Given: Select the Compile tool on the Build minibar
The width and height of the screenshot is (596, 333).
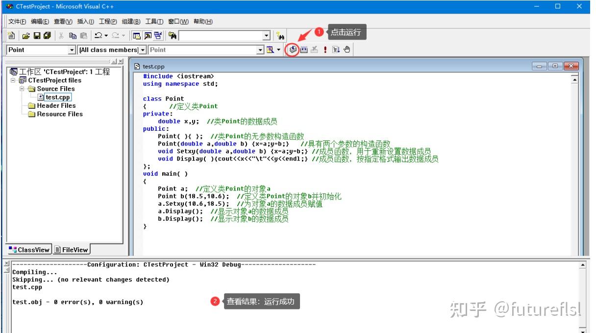Looking at the screenshot, I should pyautogui.click(x=293, y=49).
